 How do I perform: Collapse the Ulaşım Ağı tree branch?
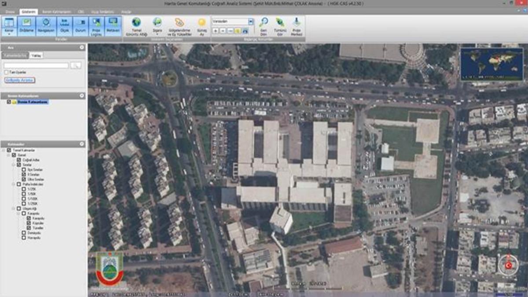coord(13,208)
